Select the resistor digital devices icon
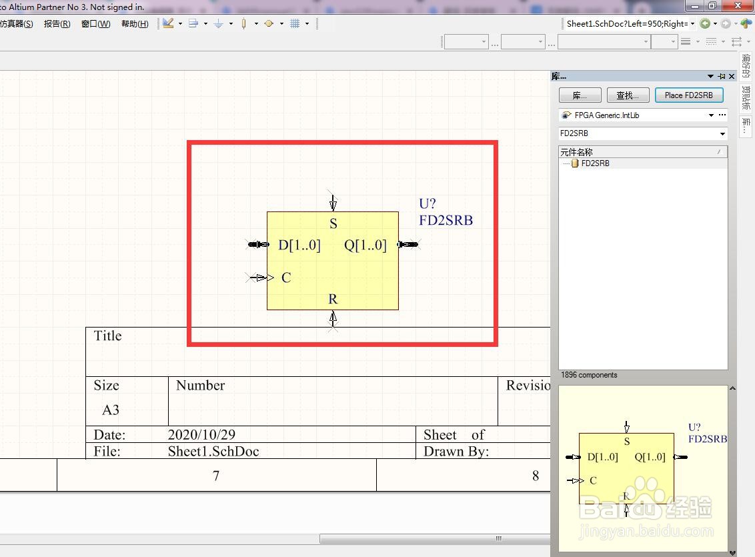755x557 pixels. point(243,23)
